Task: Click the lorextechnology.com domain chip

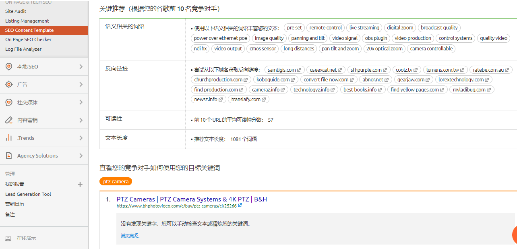Action: [463, 79]
